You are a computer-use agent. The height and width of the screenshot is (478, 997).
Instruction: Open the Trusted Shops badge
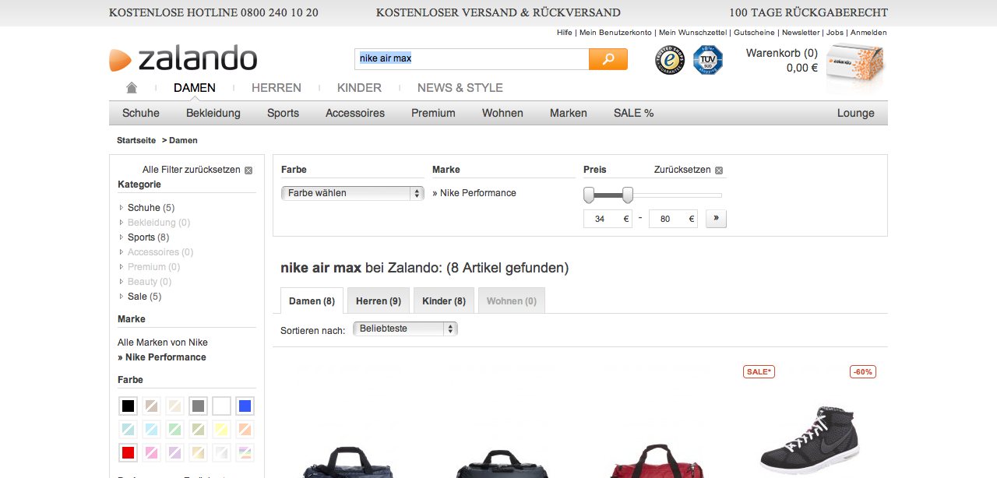669,60
